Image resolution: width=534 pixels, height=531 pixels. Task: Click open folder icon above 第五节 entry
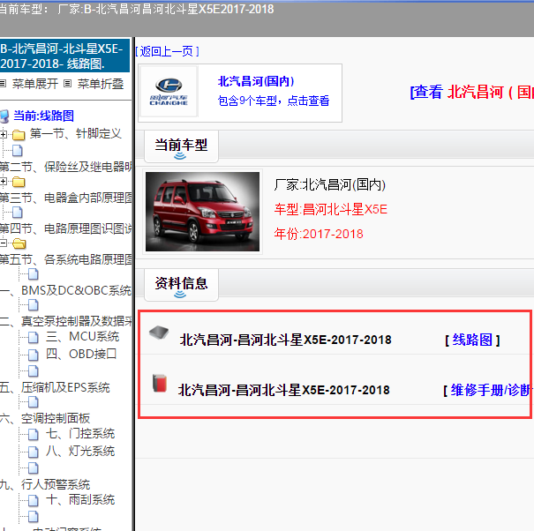coord(19,243)
